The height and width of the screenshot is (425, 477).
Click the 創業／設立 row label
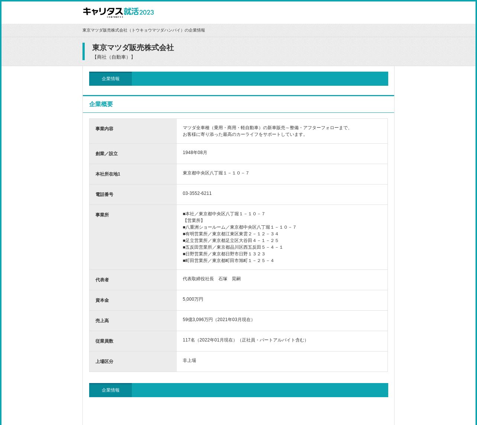107,154
